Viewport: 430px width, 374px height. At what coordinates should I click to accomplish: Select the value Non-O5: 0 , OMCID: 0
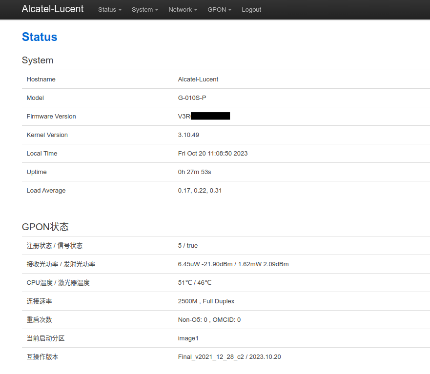pyautogui.click(x=209, y=320)
